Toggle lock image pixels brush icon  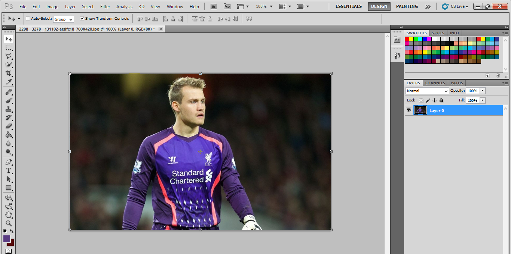(x=428, y=100)
